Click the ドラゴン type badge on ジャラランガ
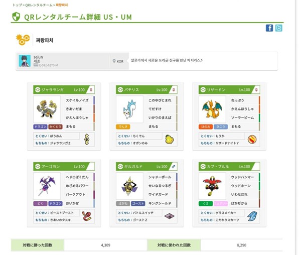Viewport: 302px width, 255px height. pyautogui.click(x=41, y=127)
